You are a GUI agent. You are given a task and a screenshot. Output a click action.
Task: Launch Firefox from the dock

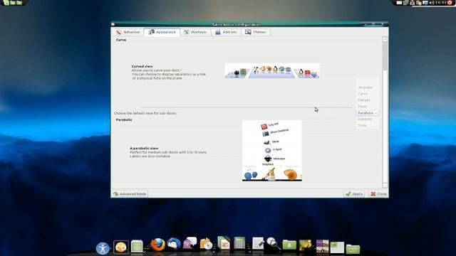[x=158, y=245]
